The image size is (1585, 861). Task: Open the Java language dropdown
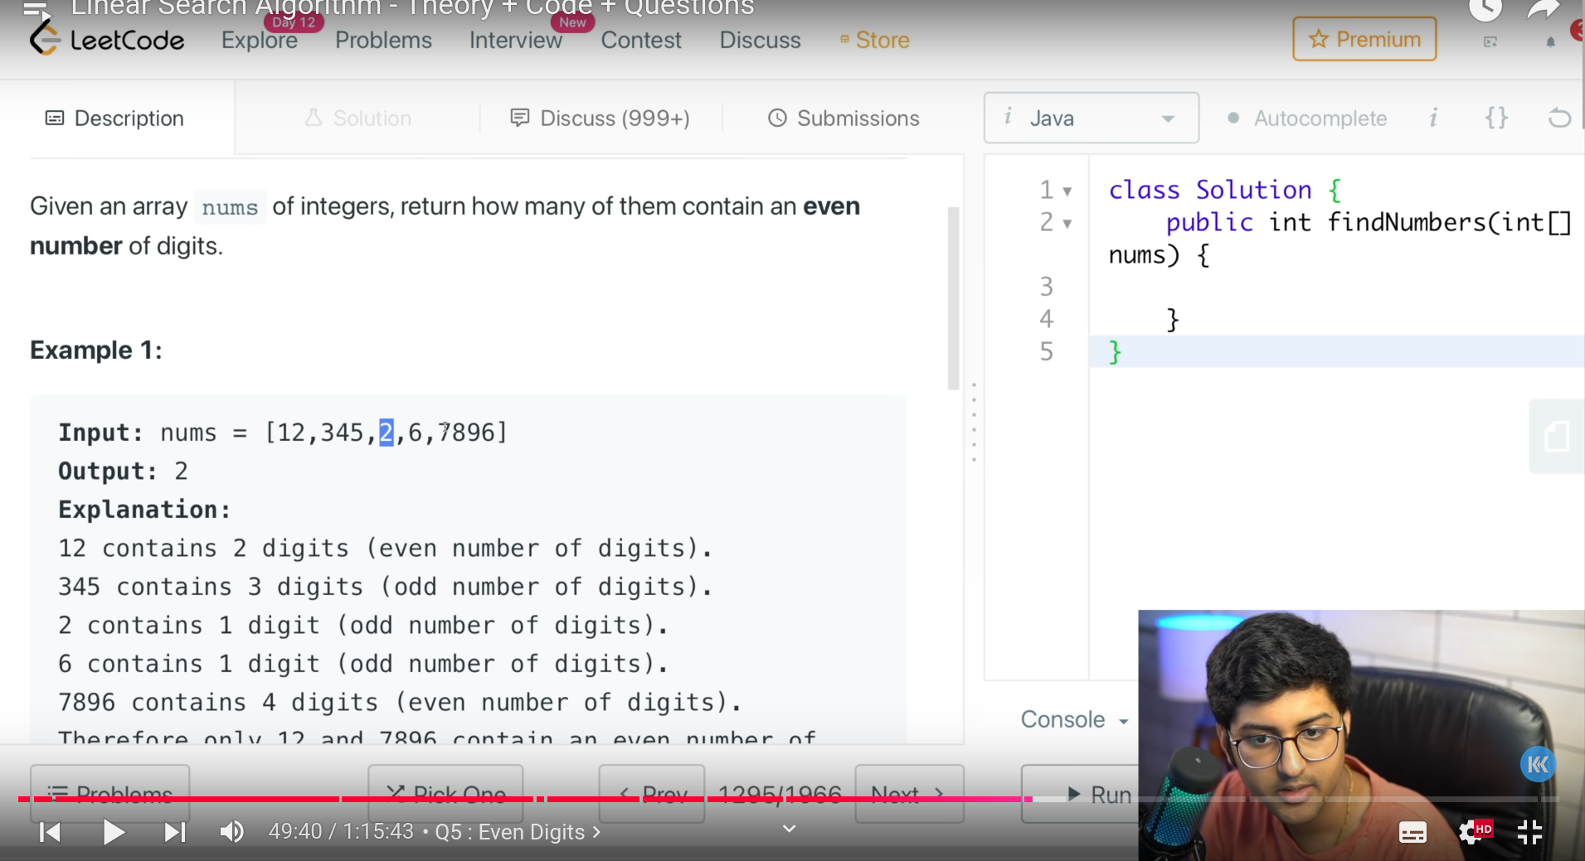click(x=1091, y=119)
